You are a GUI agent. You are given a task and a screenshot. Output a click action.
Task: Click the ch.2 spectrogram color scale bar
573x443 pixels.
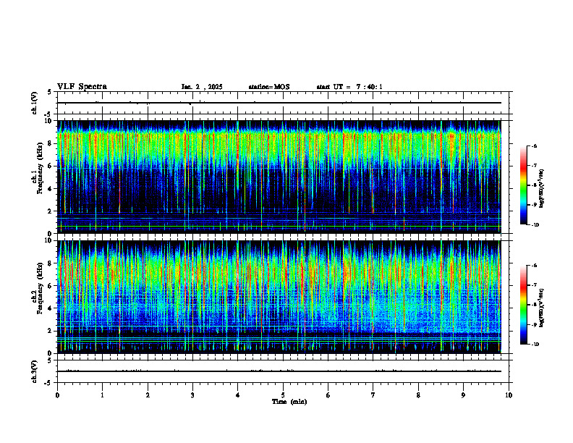coord(523,305)
